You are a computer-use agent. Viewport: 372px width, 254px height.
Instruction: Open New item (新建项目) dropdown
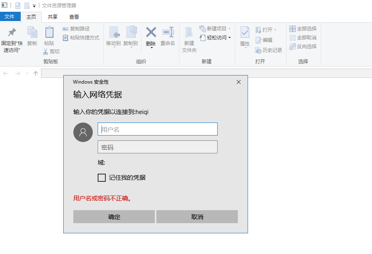click(215, 29)
